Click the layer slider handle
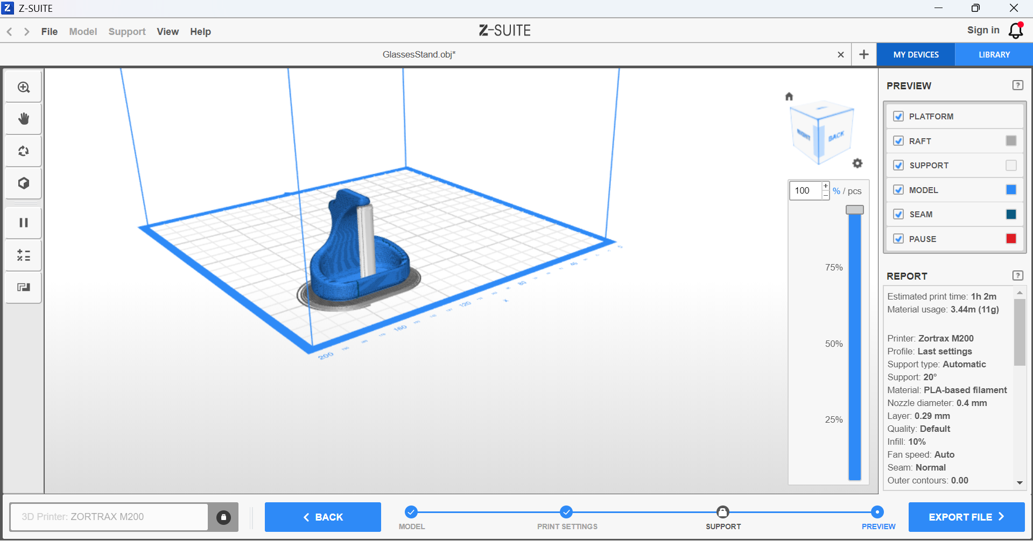 [855, 210]
